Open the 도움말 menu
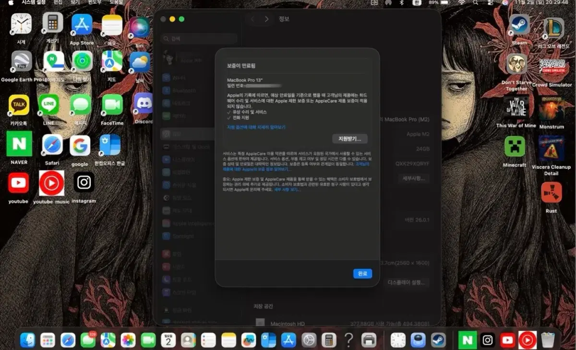The image size is (576, 350). [117, 2]
